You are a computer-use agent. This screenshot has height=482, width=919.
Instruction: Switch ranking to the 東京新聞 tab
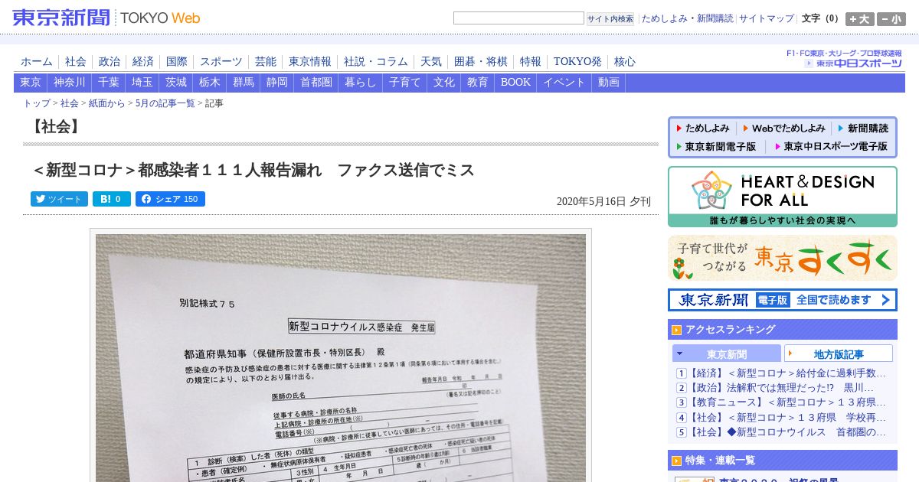pos(727,354)
